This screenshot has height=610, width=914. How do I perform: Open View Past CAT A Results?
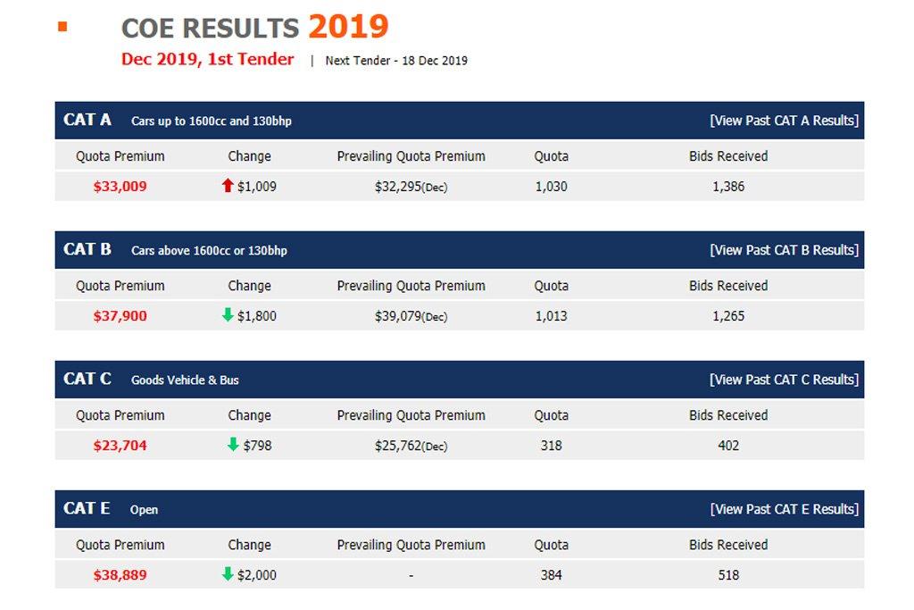(x=784, y=121)
